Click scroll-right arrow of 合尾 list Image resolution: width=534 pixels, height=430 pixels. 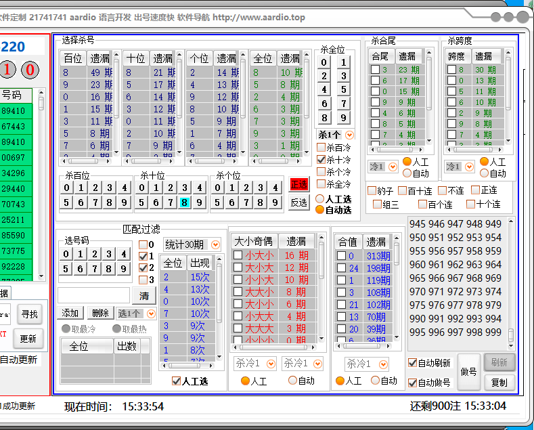coord(421,149)
